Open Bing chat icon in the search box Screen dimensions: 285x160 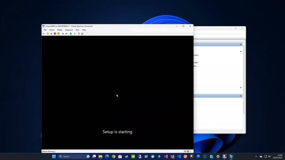coord(88,156)
